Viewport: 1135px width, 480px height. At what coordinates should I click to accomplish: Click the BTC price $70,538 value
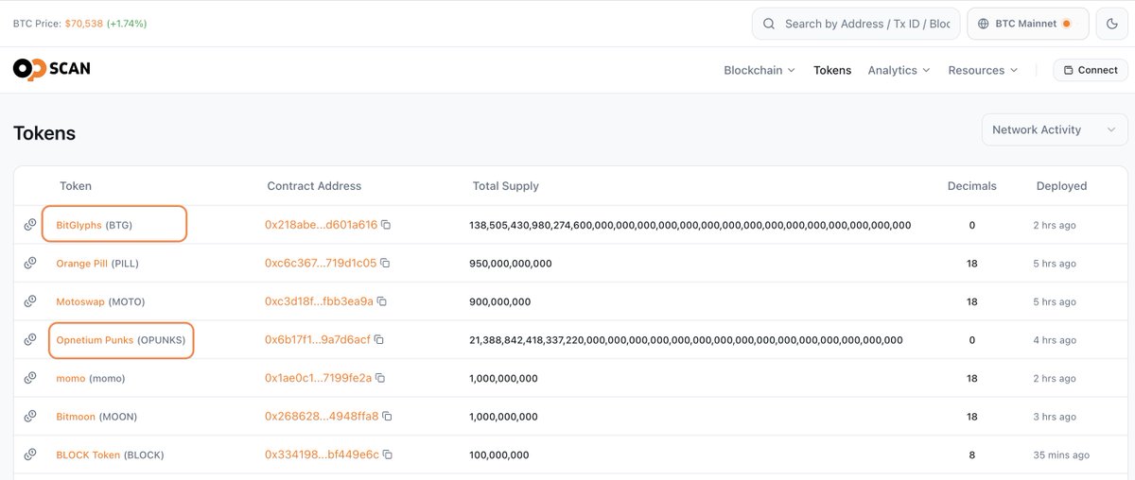click(83, 23)
